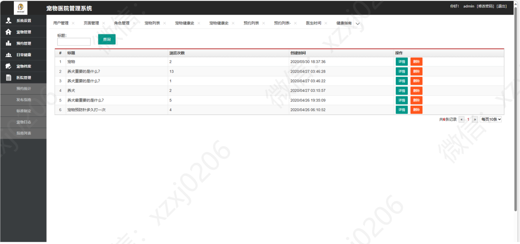Click 删除 for the row created 2020/04/27 03:46:22
This screenshot has height=244, width=520.
(x=416, y=81)
